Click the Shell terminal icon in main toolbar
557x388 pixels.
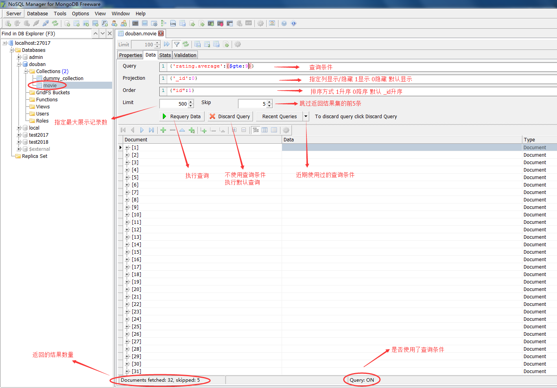135,24
